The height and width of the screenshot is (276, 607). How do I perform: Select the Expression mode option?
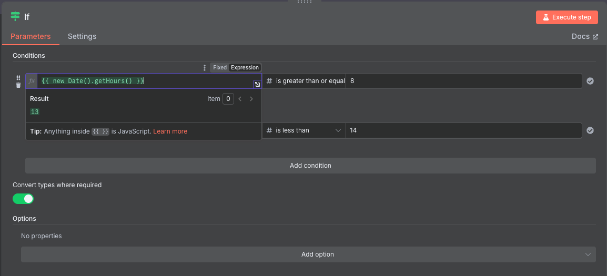245,67
